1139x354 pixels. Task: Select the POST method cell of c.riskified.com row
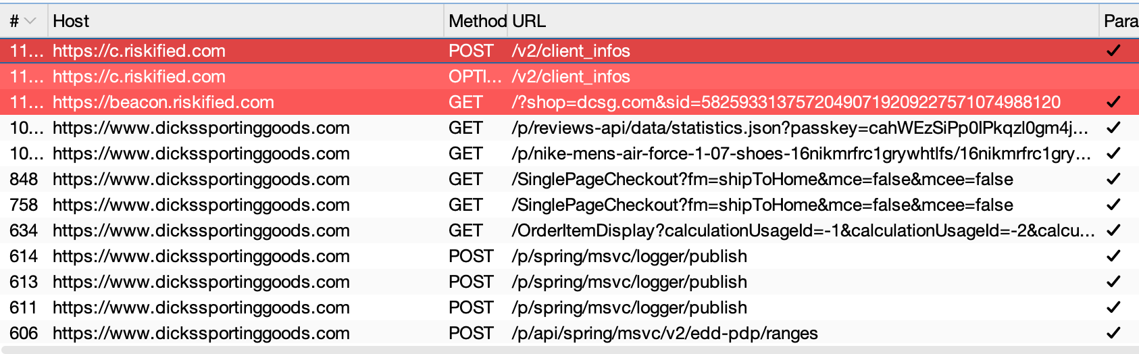click(x=471, y=51)
